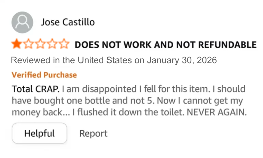This screenshot has width=263, height=158.
Task: Report this review
Action: pyautogui.click(x=93, y=134)
